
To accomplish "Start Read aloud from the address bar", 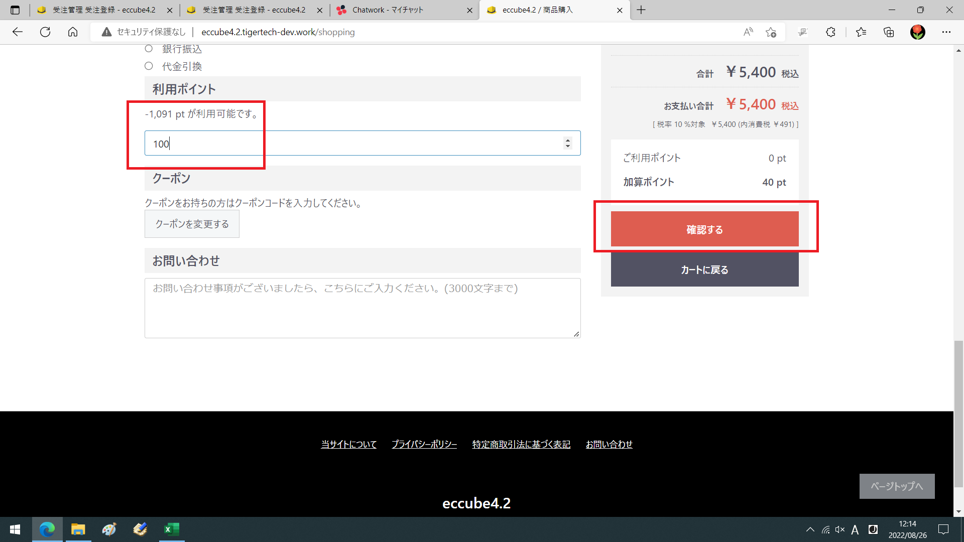I will coord(748,32).
